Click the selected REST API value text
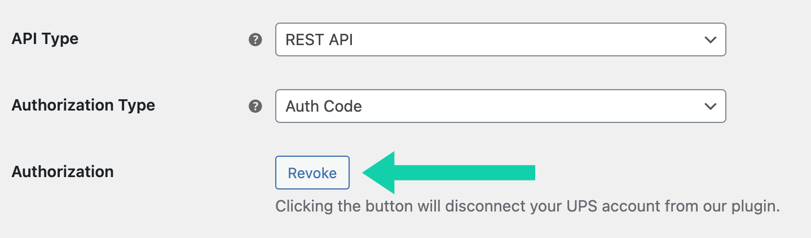The height and width of the screenshot is (238, 811). click(319, 40)
